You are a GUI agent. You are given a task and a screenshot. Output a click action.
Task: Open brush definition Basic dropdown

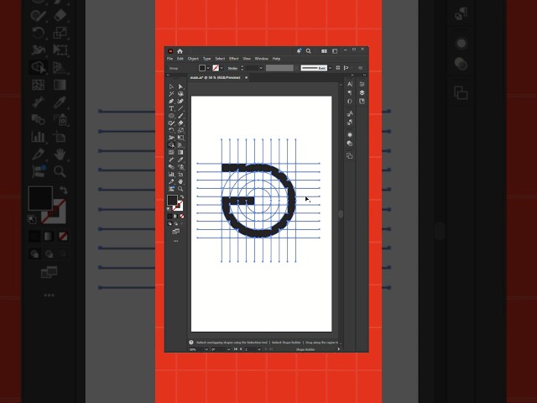coord(330,68)
